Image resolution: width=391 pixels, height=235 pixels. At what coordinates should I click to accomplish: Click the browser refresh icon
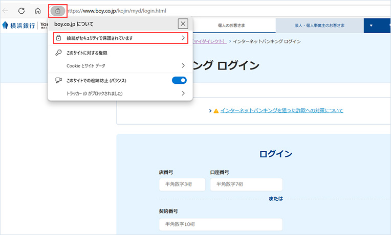tap(21, 11)
